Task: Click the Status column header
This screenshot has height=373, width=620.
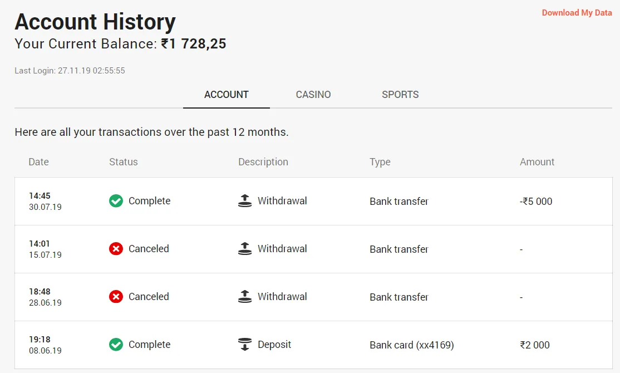Action: 124,162
